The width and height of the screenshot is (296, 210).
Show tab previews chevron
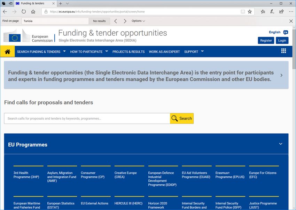click(68, 3)
